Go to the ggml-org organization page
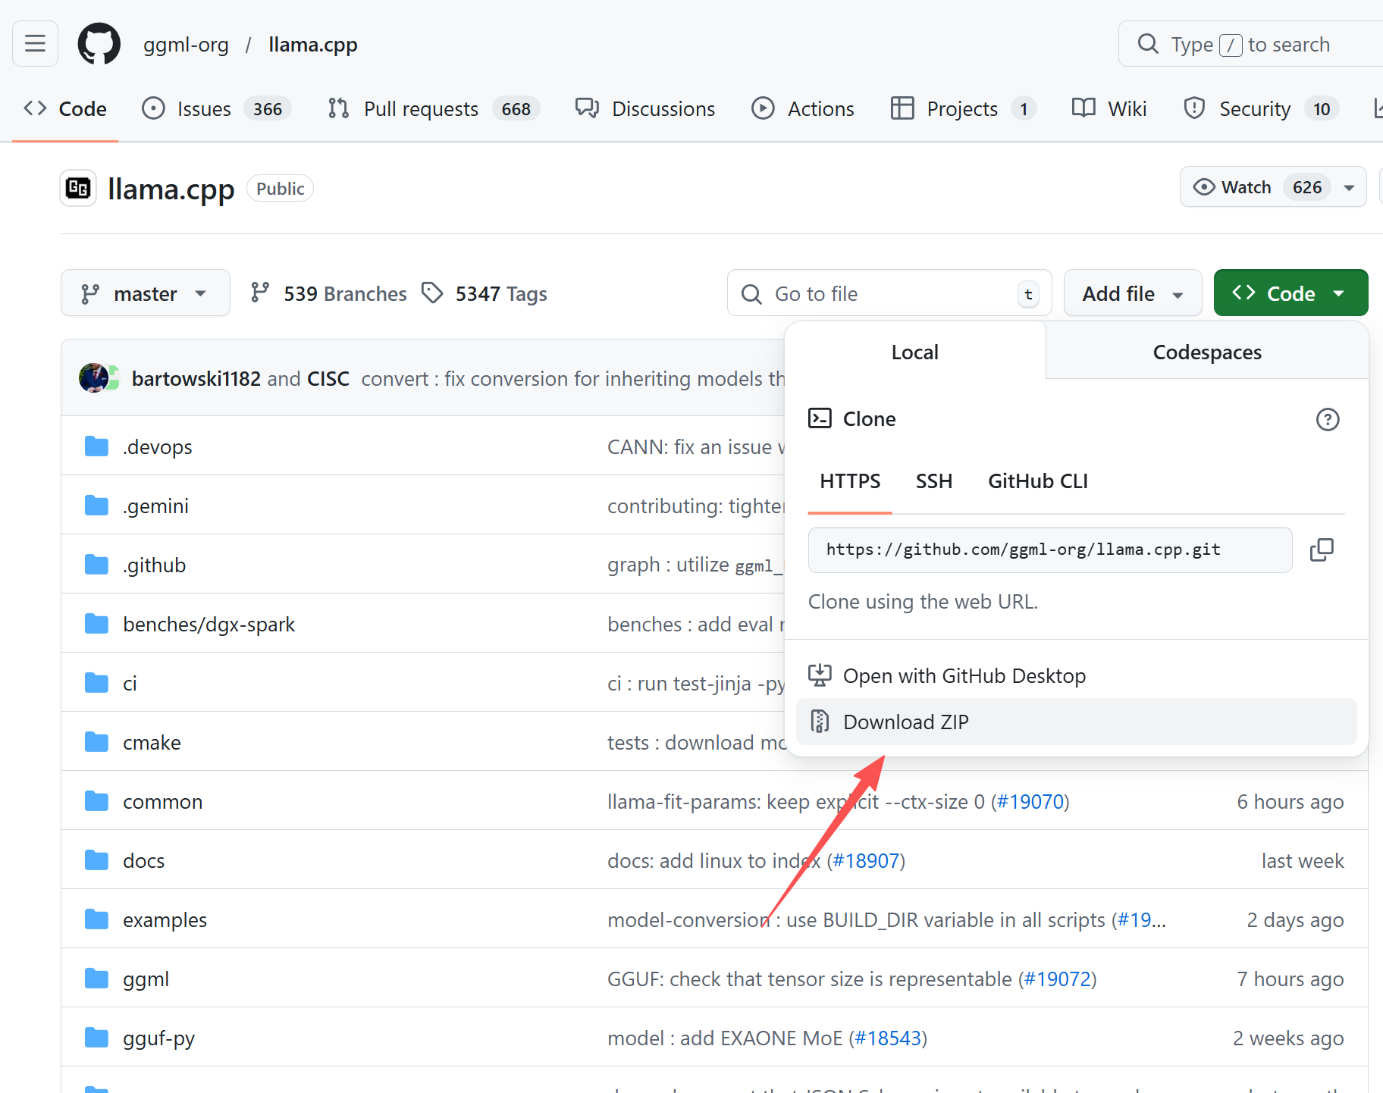Screen dimensions: 1383x1093 (186, 45)
